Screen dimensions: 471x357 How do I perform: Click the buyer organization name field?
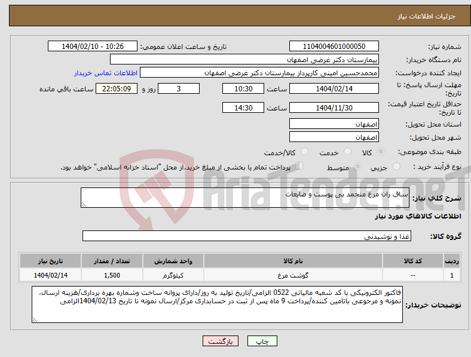244,59
